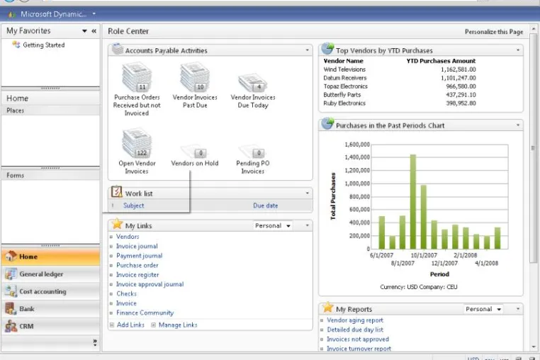Click the Getting Started favorites icon
Screen dimensions: 540x360
coord(16,45)
